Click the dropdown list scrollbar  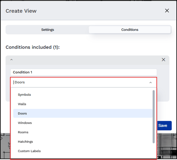click(x=154, y=117)
